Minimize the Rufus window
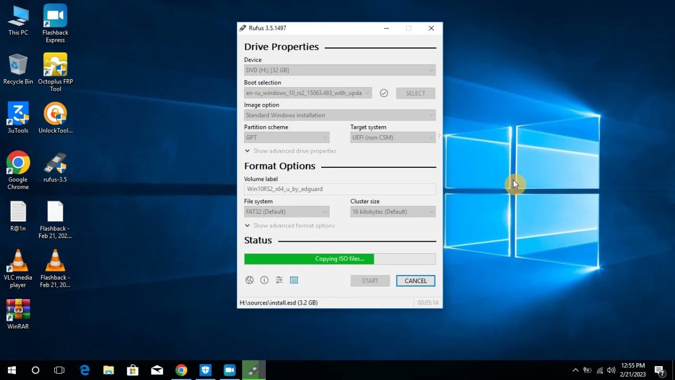 click(387, 28)
